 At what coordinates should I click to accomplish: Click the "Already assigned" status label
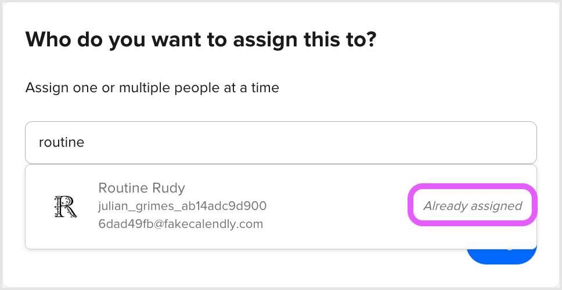point(472,206)
